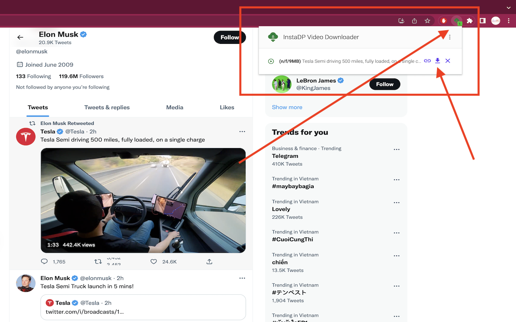This screenshot has width=516, height=322.
Task: Open the red hand blocker extension
Action: point(444,21)
